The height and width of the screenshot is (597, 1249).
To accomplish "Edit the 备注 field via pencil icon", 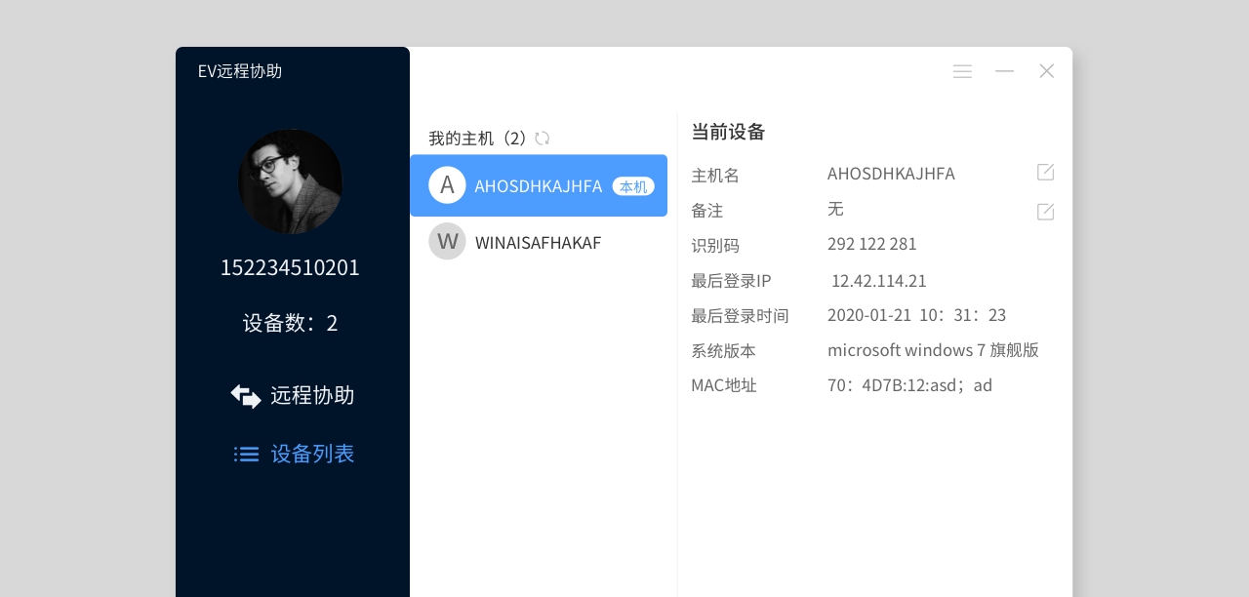I will tap(1045, 212).
